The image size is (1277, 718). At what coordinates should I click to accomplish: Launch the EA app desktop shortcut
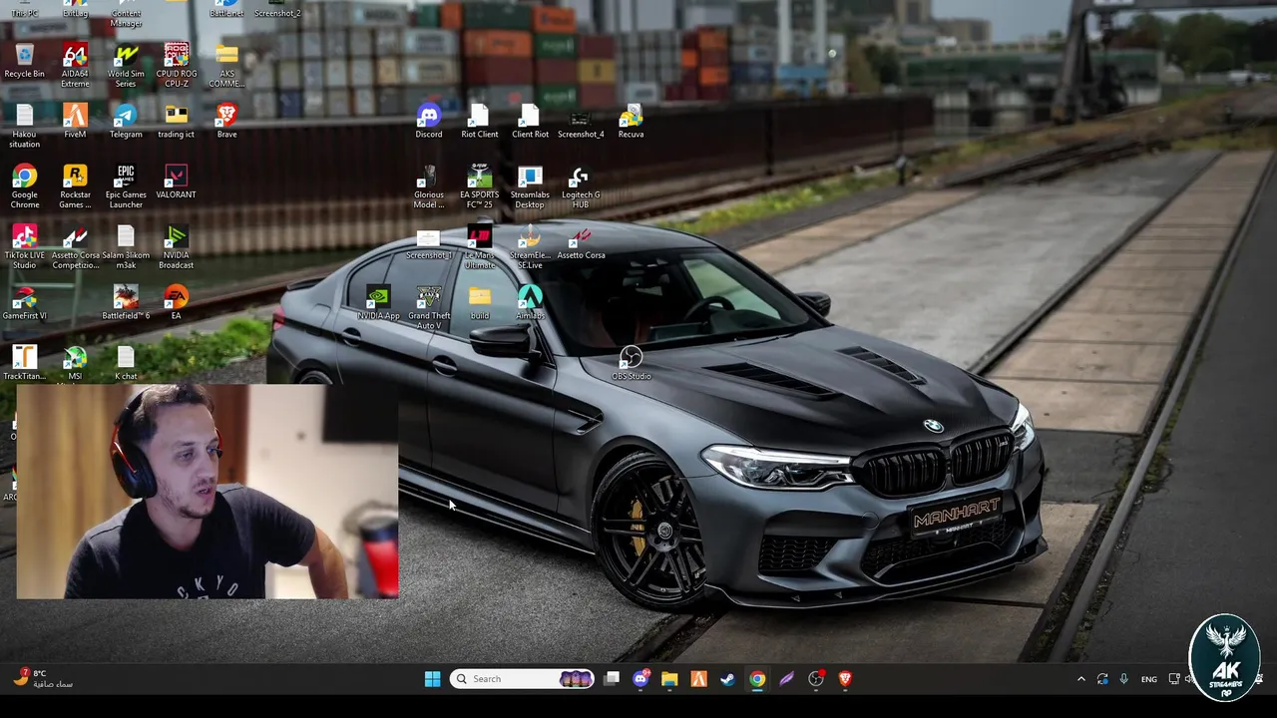click(x=176, y=303)
